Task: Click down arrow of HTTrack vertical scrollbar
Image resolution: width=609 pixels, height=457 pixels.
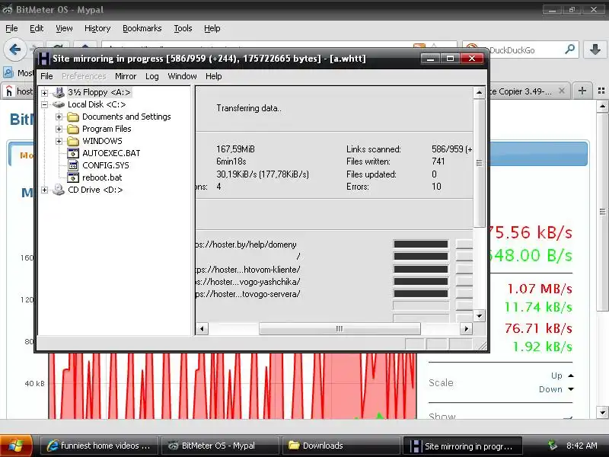Action: click(x=480, y=316)
